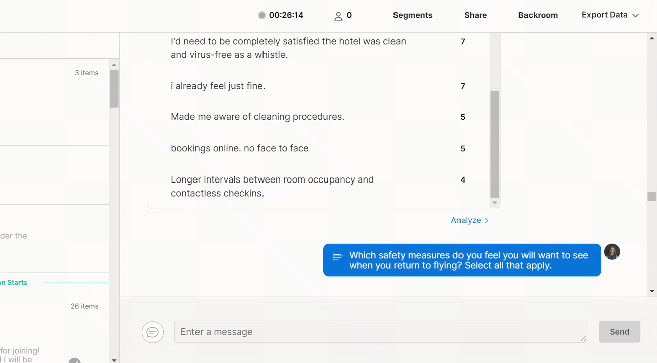Open the Segments menu

(x=412, y=15)
